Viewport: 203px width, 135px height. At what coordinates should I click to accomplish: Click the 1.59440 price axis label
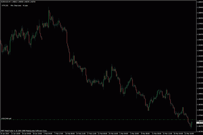[200, 7]
